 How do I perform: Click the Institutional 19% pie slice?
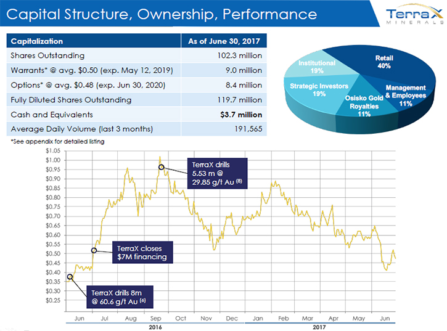(x=317, y=67)
